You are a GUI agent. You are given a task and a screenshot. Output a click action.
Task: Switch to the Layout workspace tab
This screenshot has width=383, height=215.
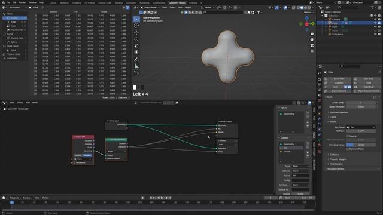pyautogui.click(x=53, y=2)
